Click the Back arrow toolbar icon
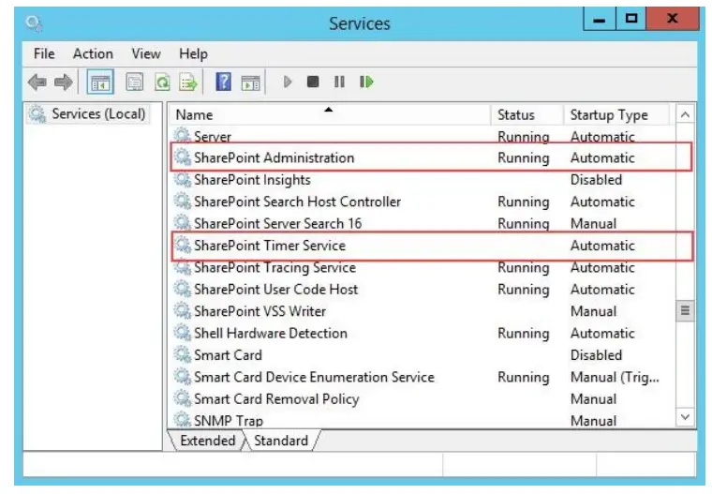Viewport: 712px width, 494px height. 37,82
